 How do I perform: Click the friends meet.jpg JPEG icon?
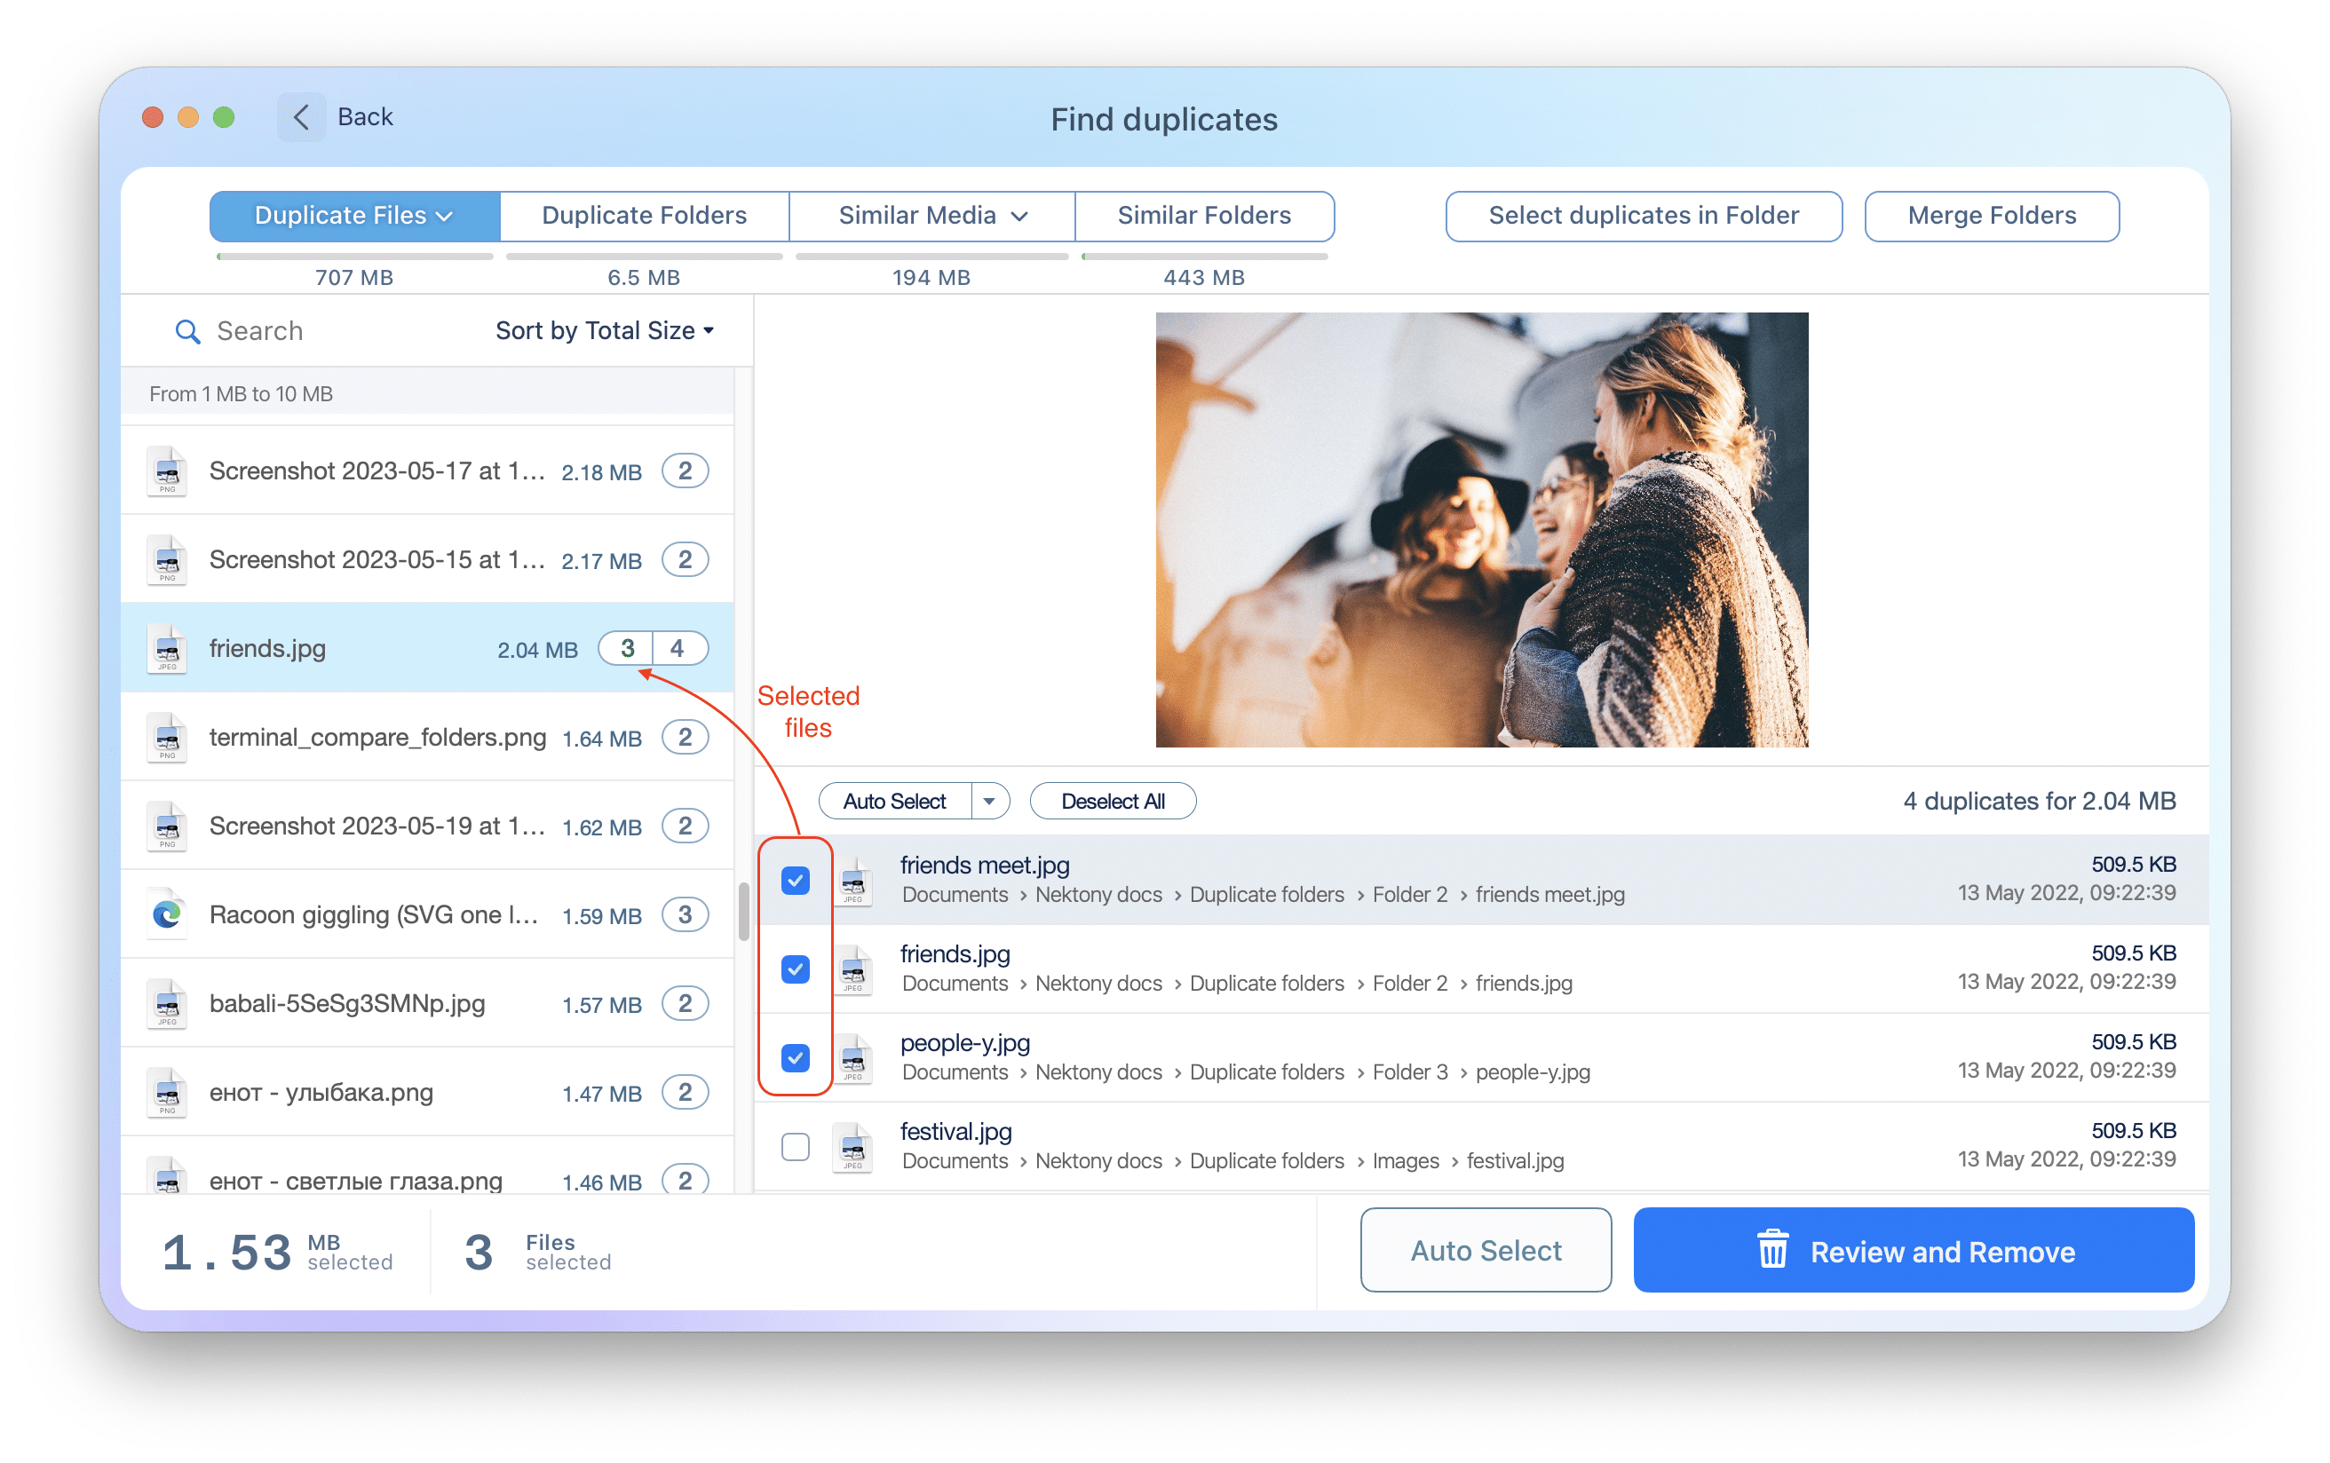852,882
